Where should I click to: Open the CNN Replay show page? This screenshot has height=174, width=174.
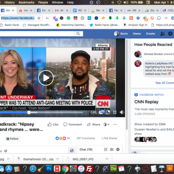[146, 102]
